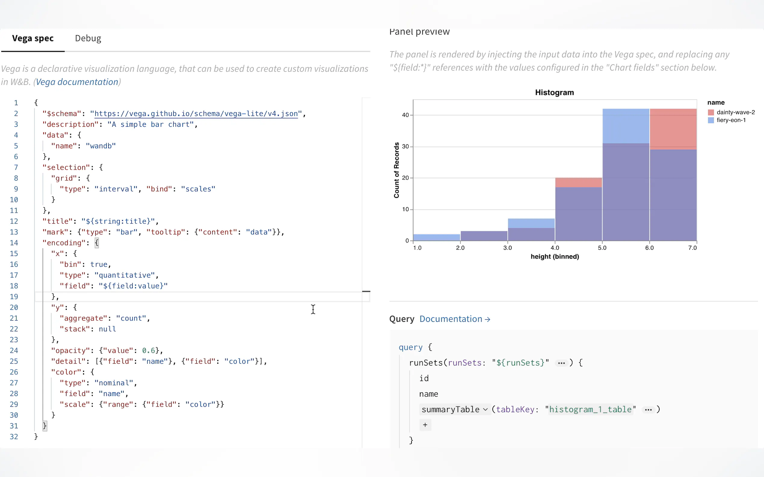Click the histogram_1_table tableKey value field

pos(590,409)
